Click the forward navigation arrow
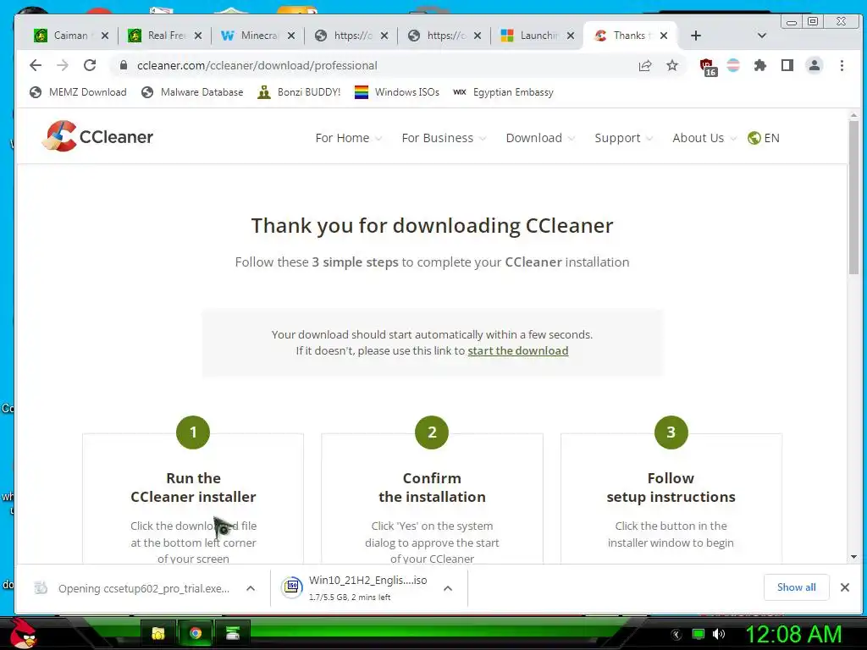 (x=63, y=65)
